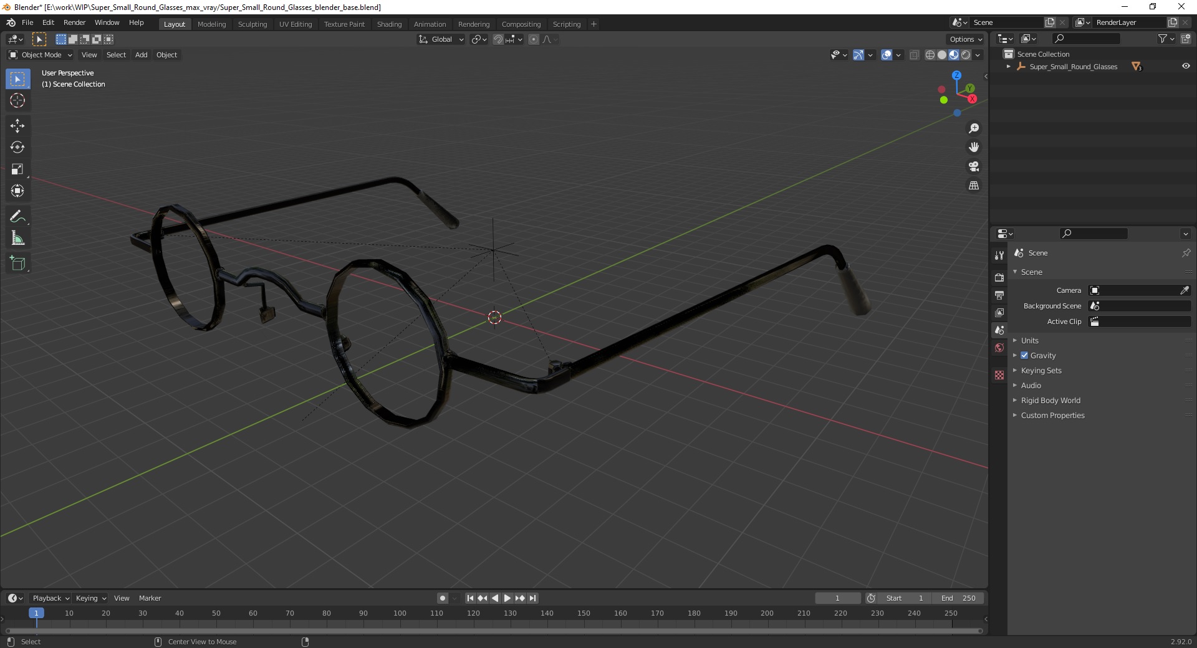Click the viewport zoom magnifier icon

coord(974,128)
